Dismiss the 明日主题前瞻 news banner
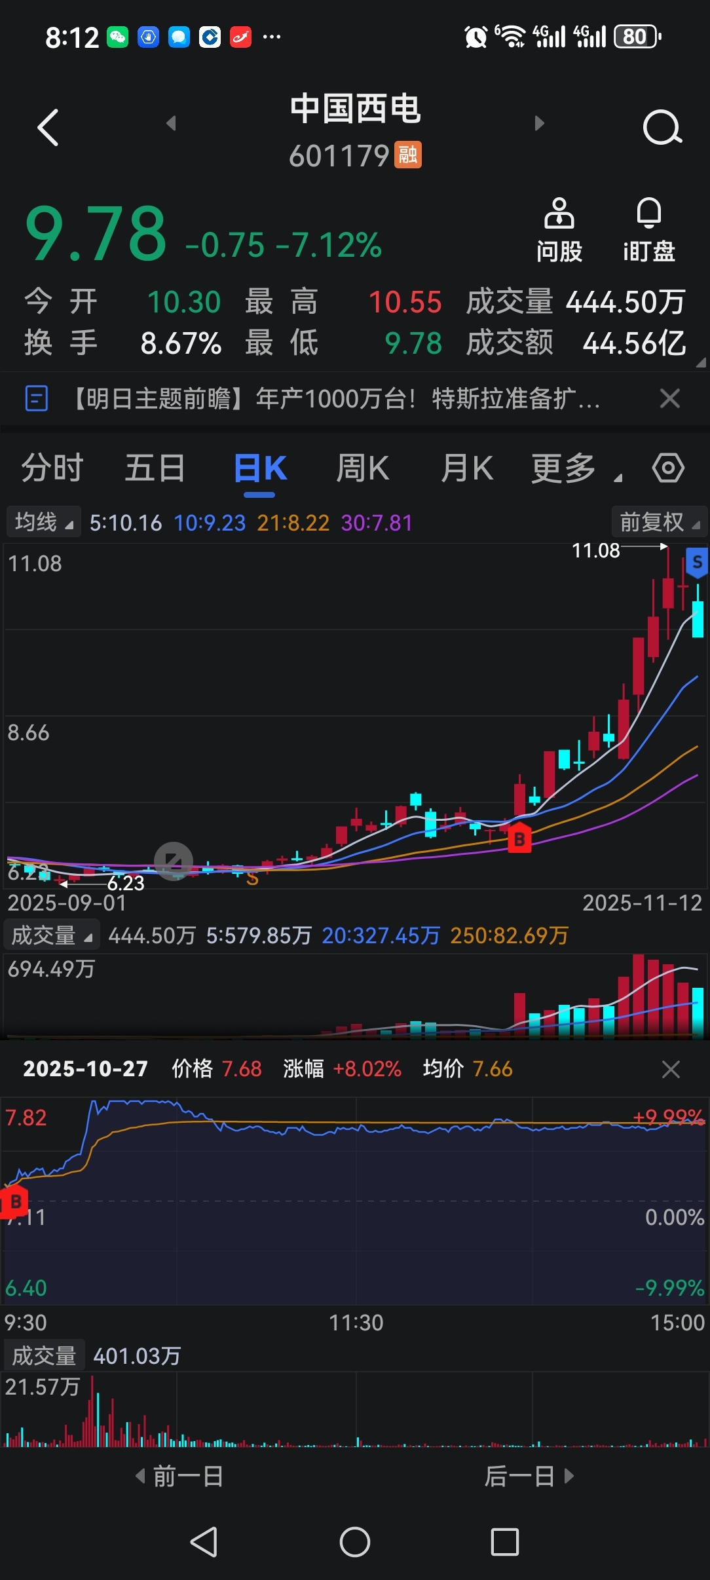The image size is (710, 1580). point(669,398)
